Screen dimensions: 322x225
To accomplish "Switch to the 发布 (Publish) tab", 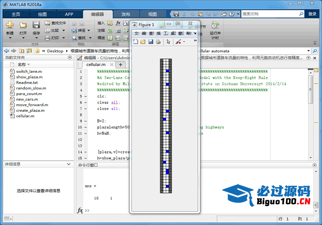I will pos(126,14).
